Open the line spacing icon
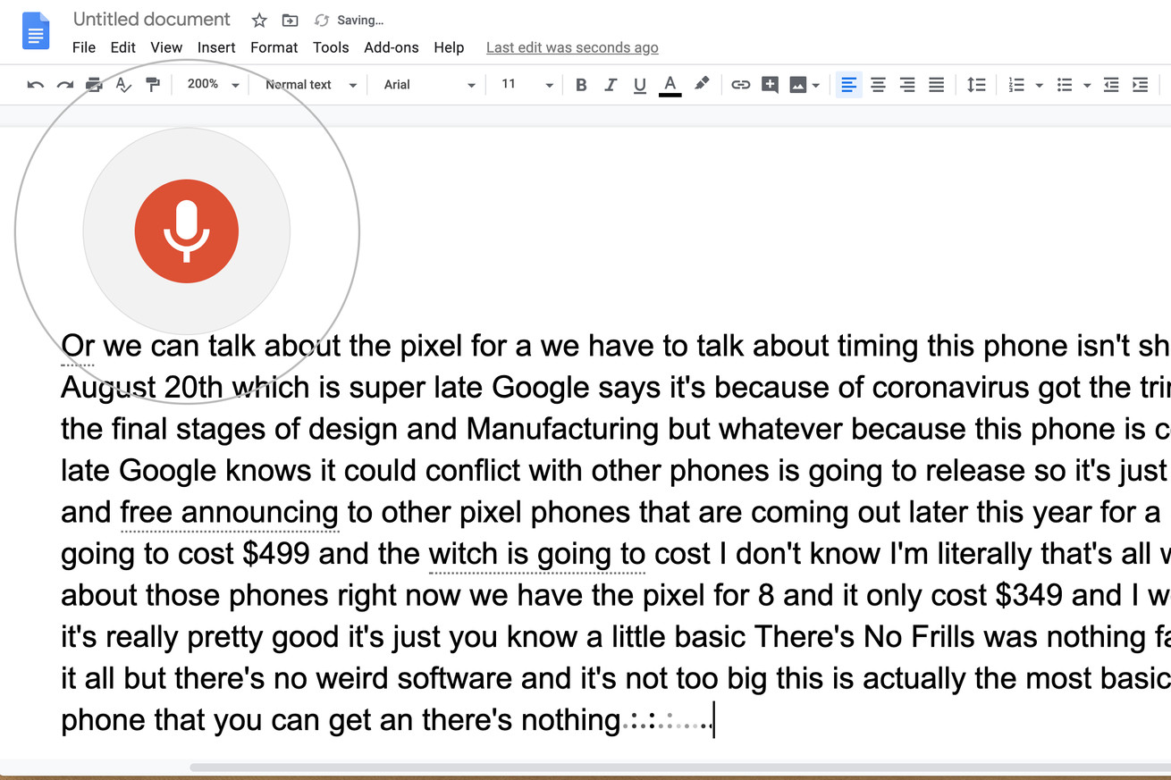The width and height of the screenshot is (1171, 780). point(976,85)
